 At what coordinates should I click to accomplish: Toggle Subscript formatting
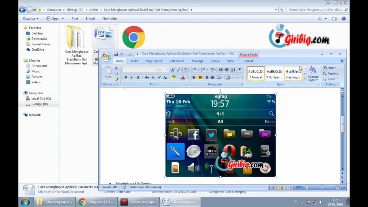click(x=153, y=77)
